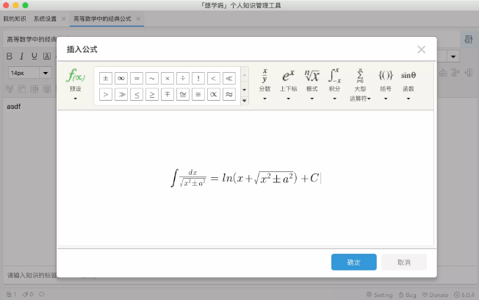The image size is (479, 300).
Task: Open the 上下标 superscript/subscript templates
Action: 289,84
